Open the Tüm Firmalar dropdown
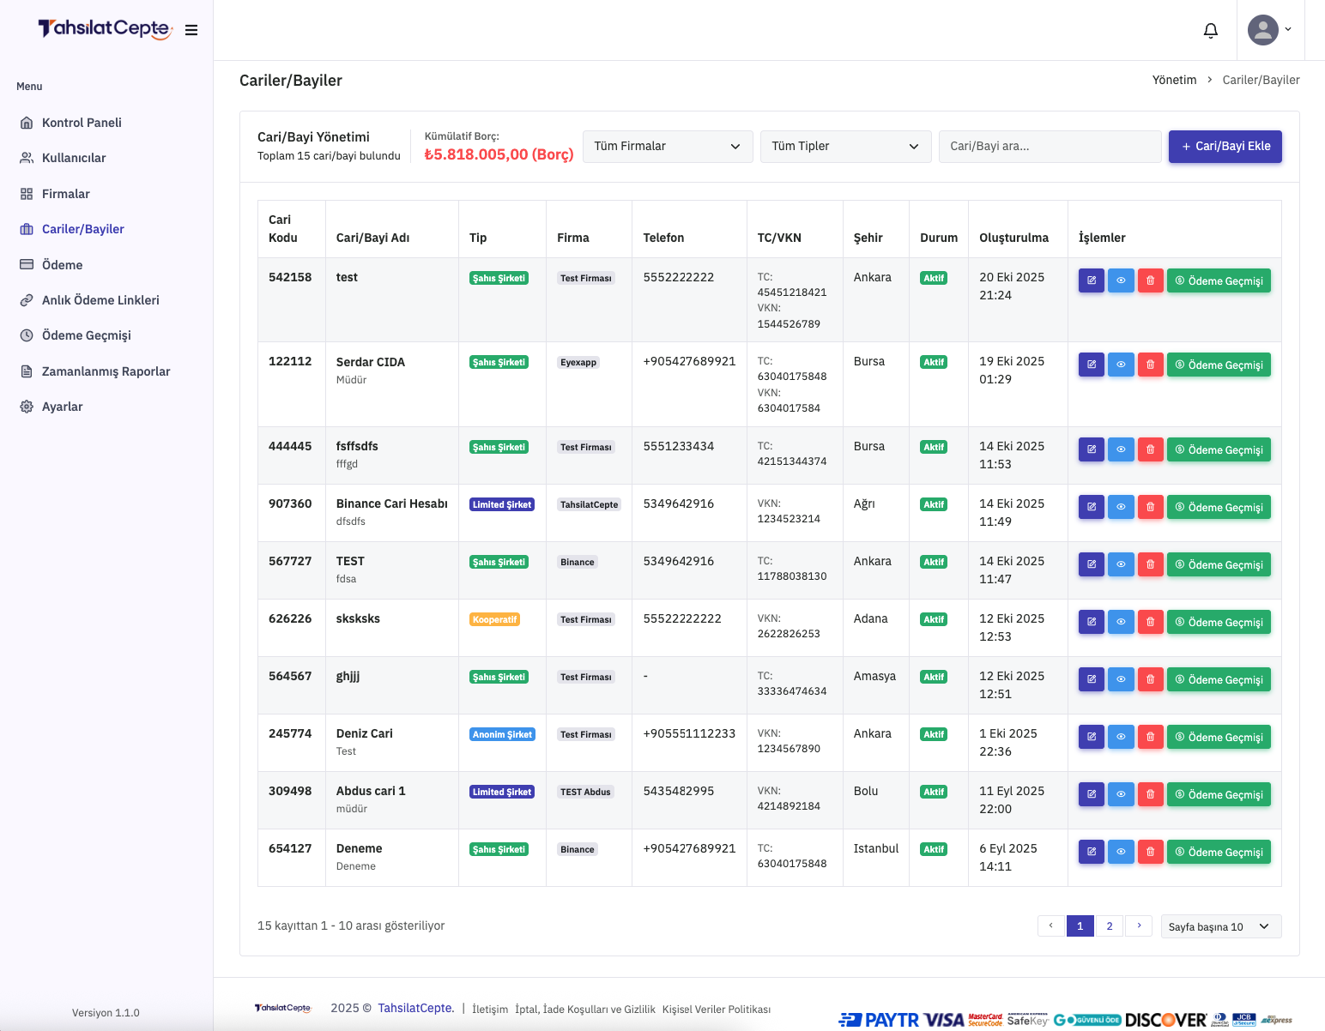 (x=667, y=147)
